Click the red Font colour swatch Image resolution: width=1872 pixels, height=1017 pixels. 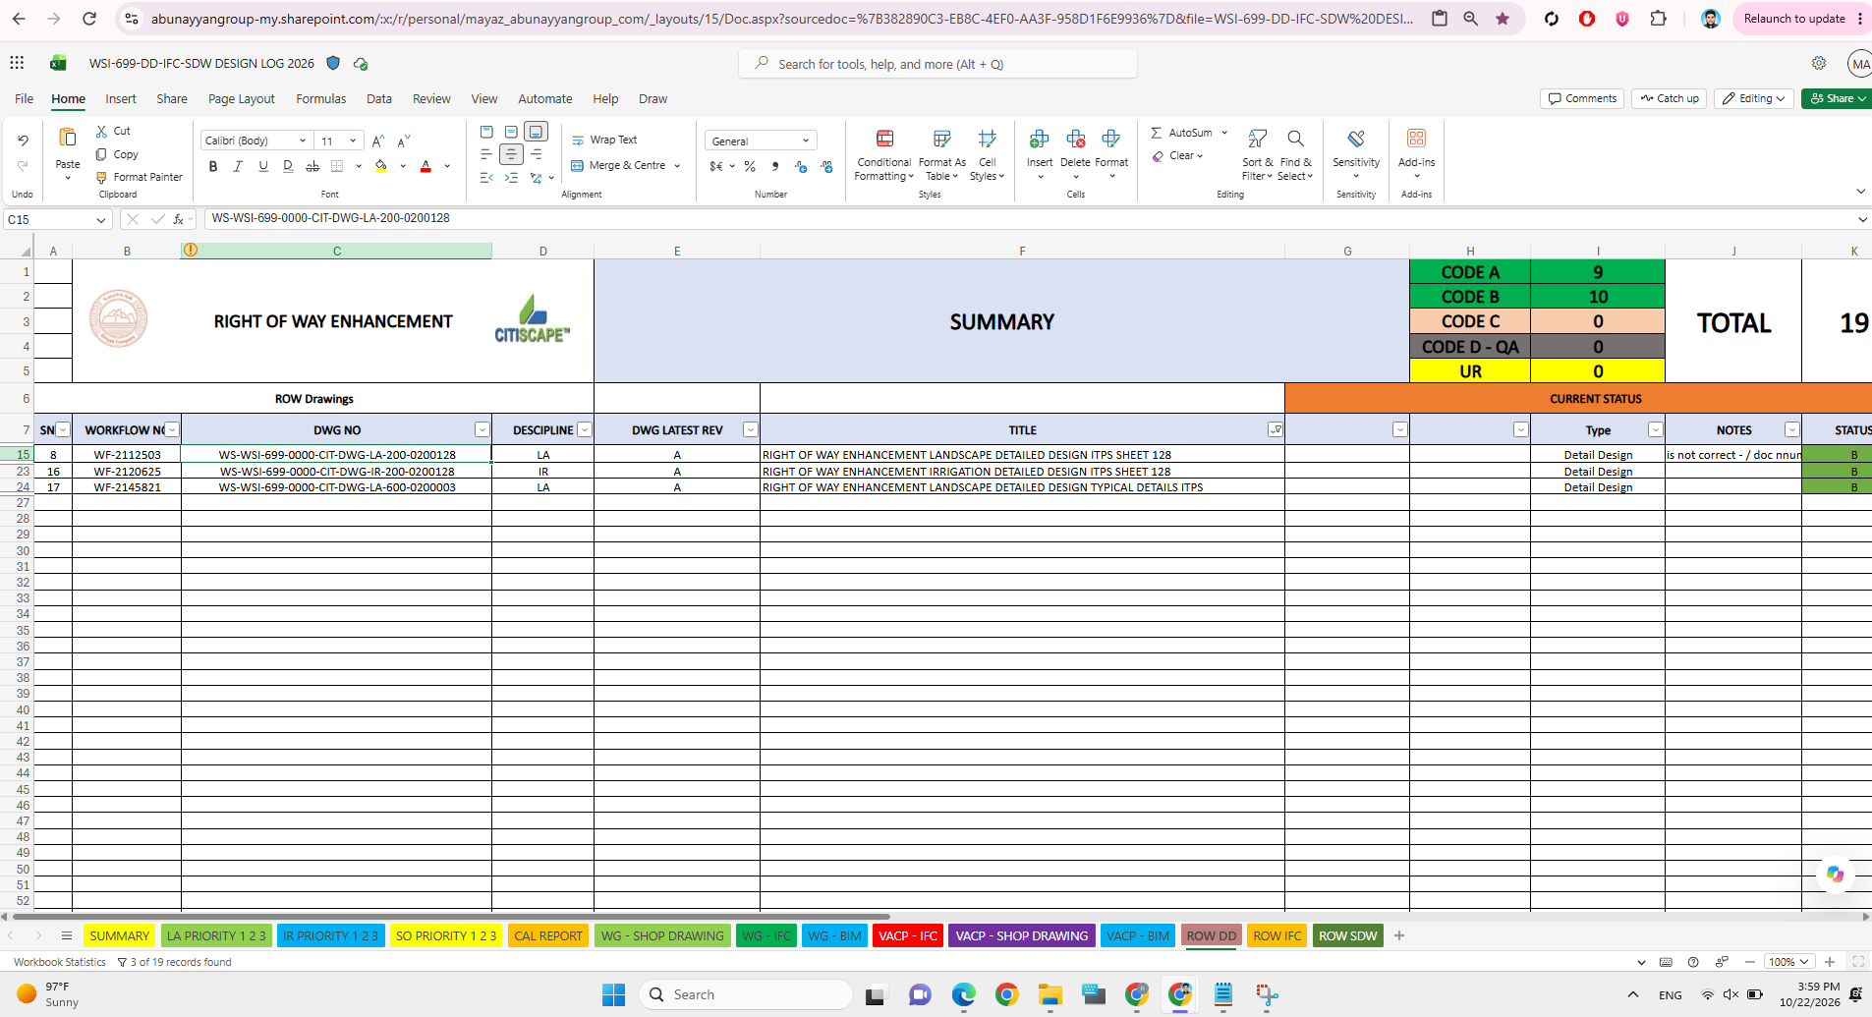(425, 166)
